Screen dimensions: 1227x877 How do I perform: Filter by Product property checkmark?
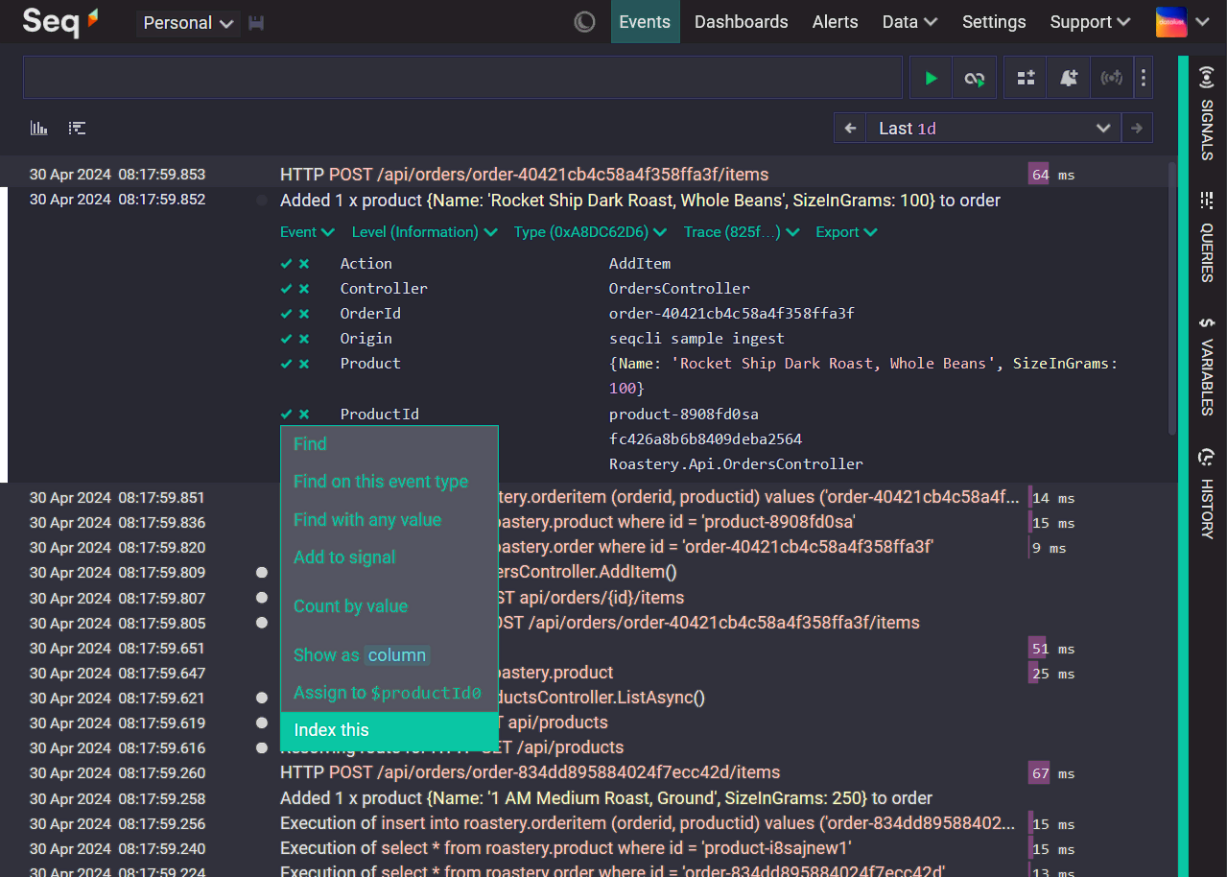tap(286, 364)
